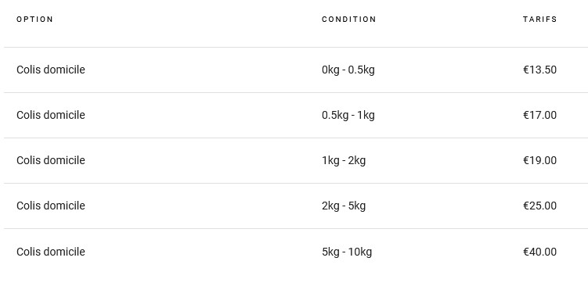The width and height of the screenshot is (588, 297).
Task: Click the OPTION column header
Action: [x=35, y=20]
